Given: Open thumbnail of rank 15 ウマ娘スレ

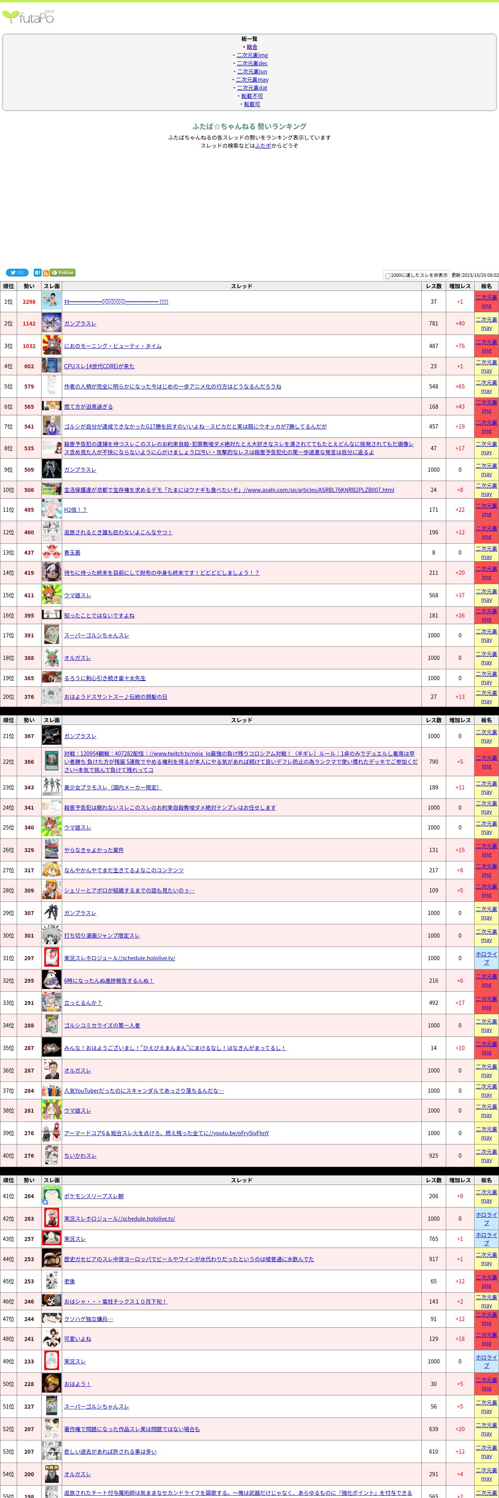Looking at the screenshot, I should pyautogui.click(x=52, y=595).
